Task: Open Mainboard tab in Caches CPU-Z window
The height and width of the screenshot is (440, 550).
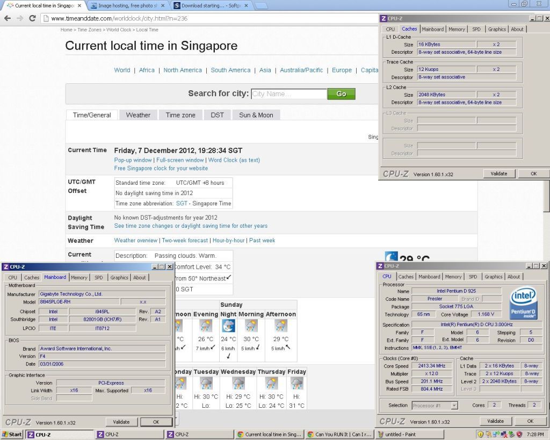Action: [x=432, y=30]
